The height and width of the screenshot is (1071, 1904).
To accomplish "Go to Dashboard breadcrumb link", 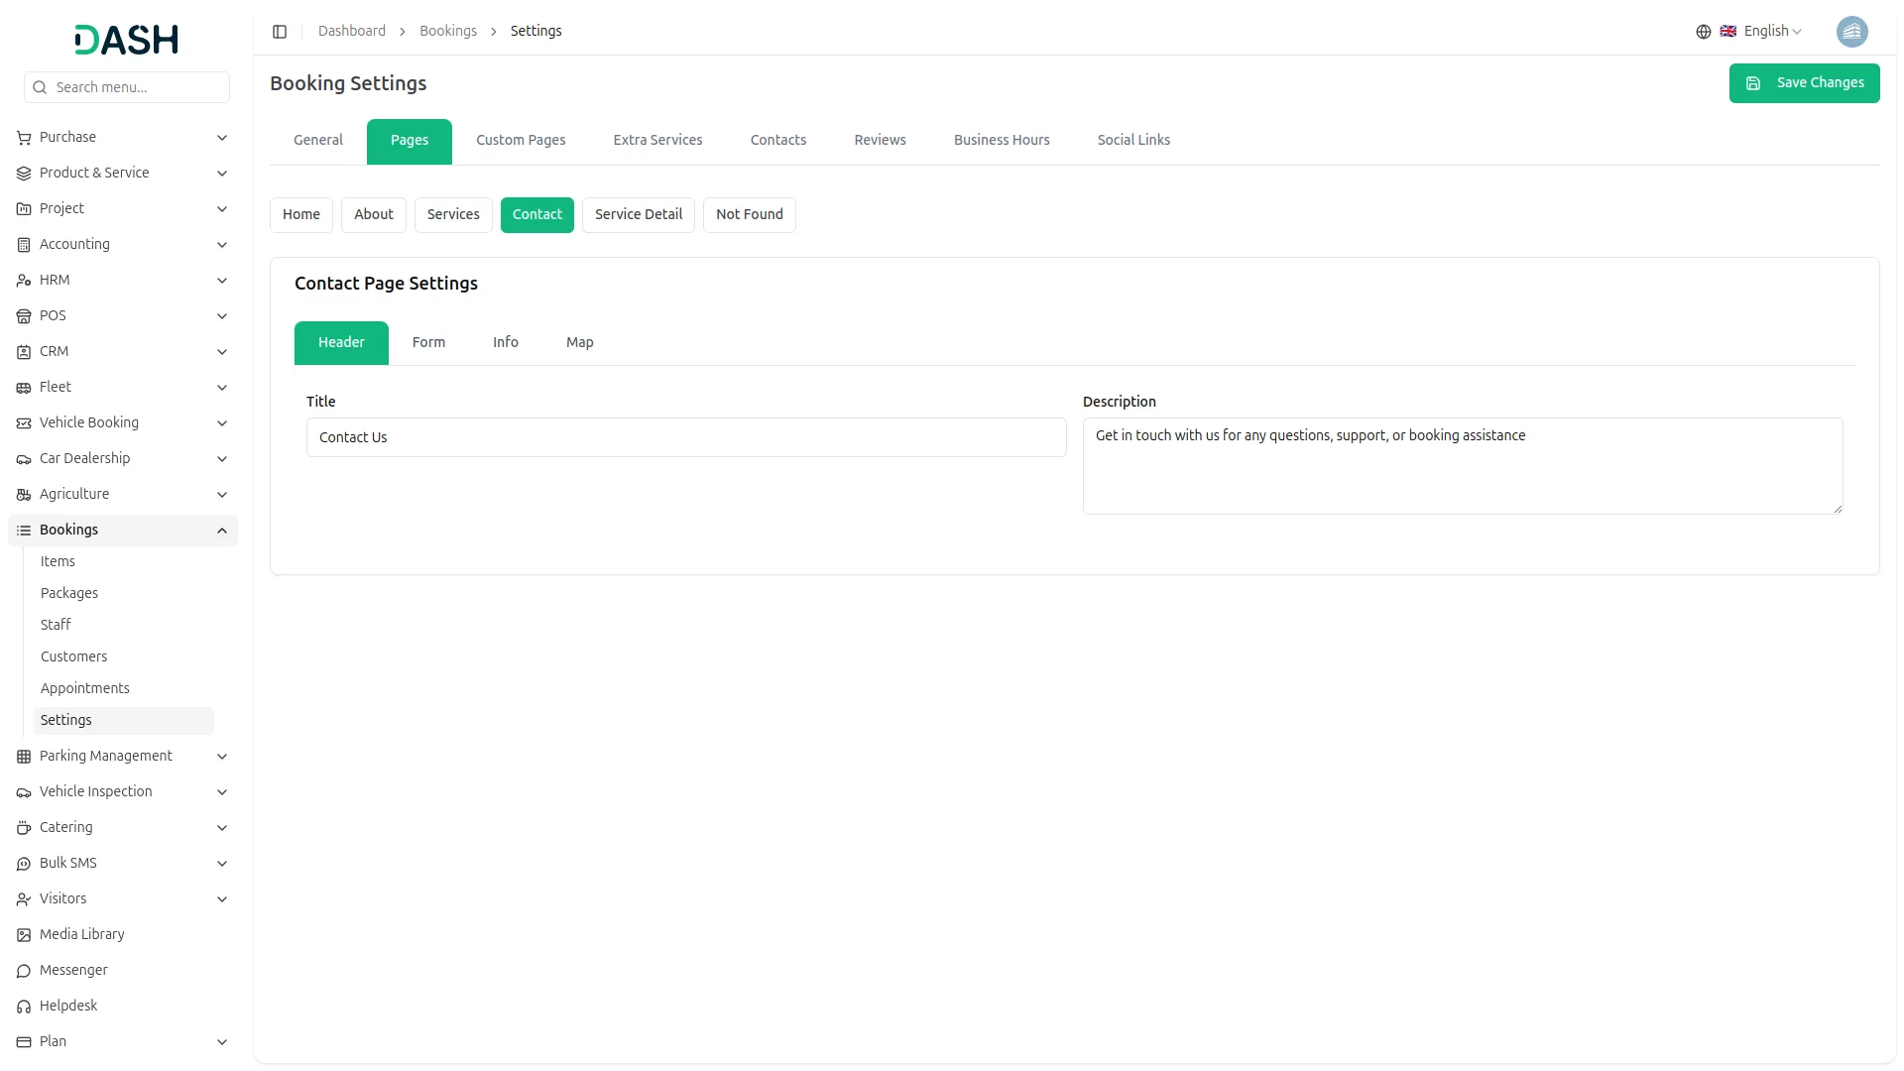I will coord(351,32).
